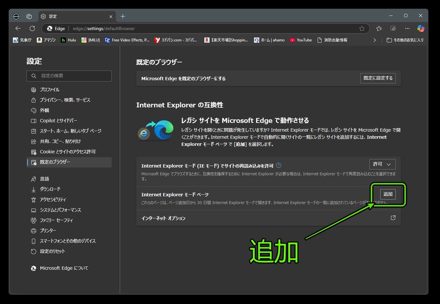Reload page with refresh icon
This screenshot has width=440, height=304.
pos(32,28)
